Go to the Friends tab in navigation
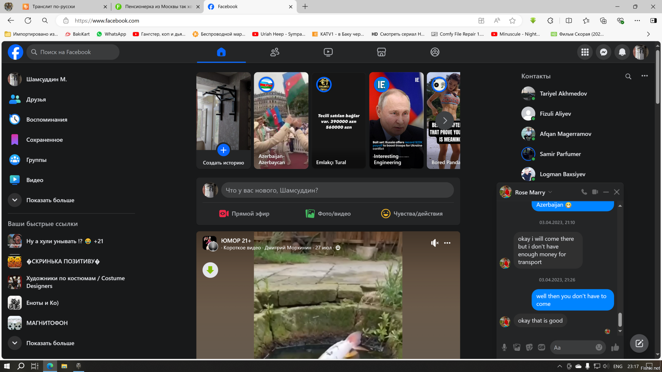 point(275,52)
